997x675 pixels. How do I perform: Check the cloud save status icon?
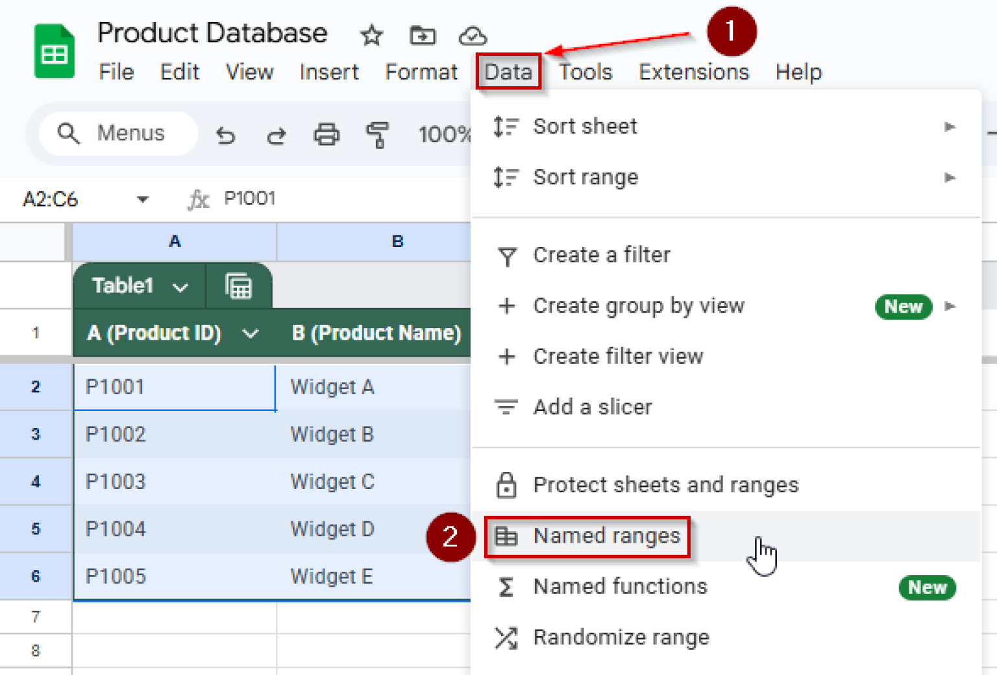(x=473, y=36)
